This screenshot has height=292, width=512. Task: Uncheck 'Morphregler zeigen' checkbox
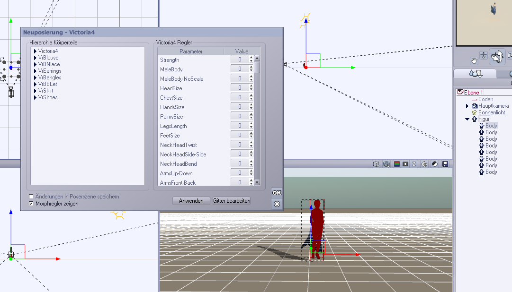tap(31, 204)
